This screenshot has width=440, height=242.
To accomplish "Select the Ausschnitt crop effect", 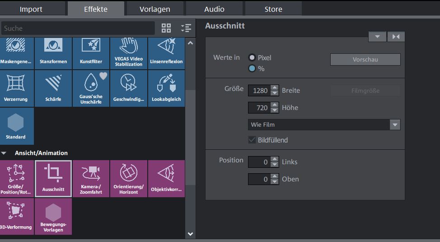I will [x=53, y=178].
